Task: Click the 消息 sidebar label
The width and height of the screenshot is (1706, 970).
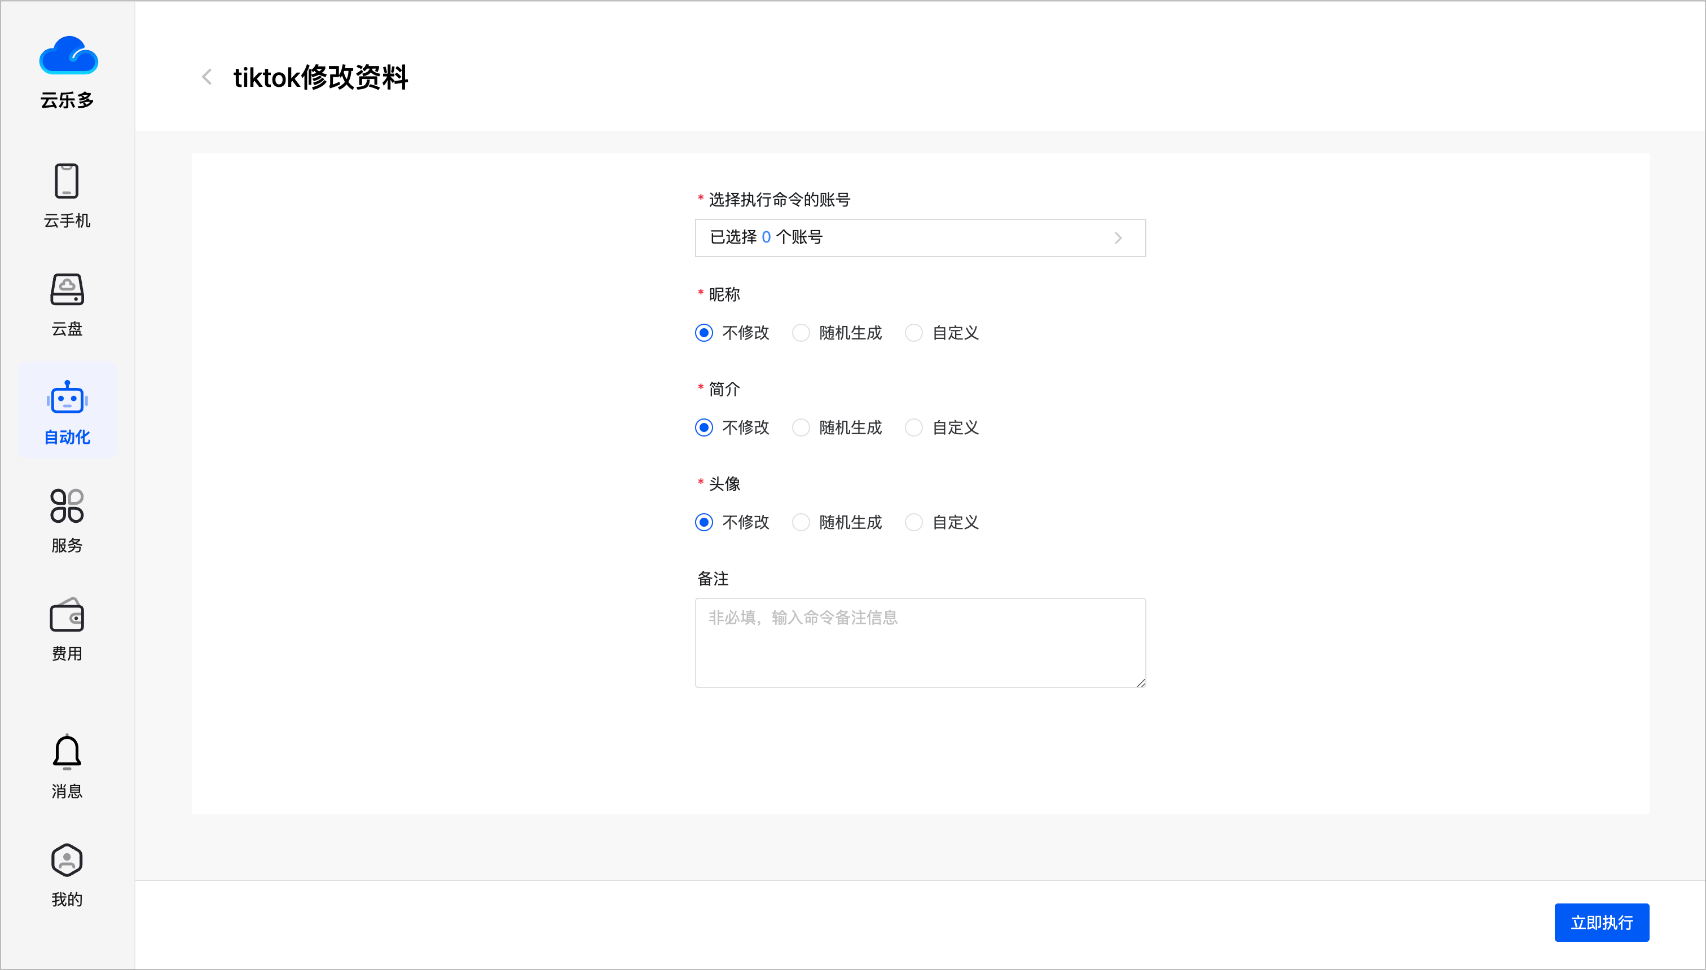Action: [x=67, y=791]
